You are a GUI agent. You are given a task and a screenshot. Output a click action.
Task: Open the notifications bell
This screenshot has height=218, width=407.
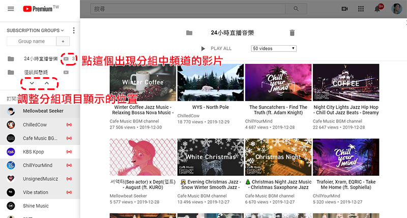(x=378, y=9)
